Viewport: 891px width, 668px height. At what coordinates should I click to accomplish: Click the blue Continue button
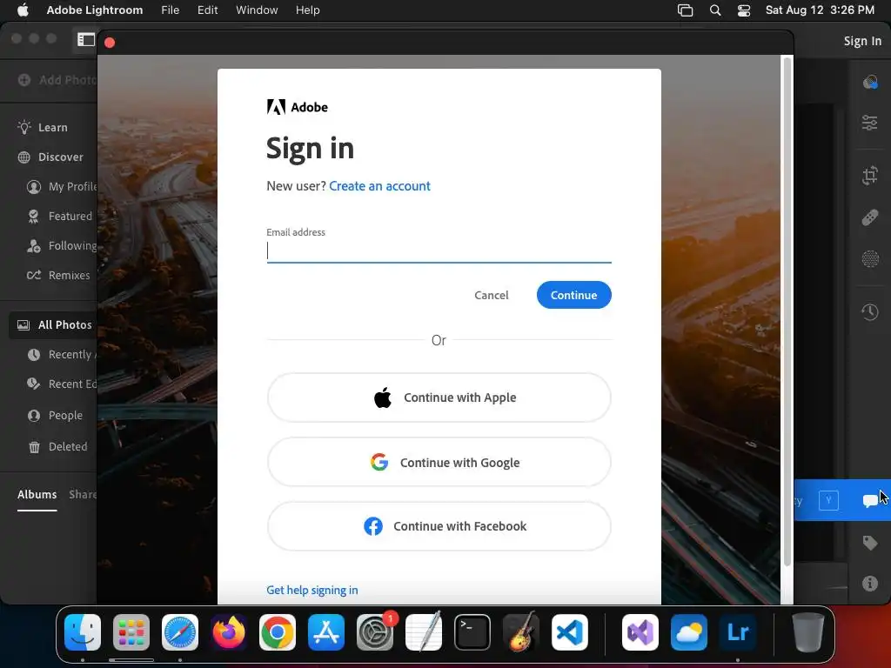(574, 295)
